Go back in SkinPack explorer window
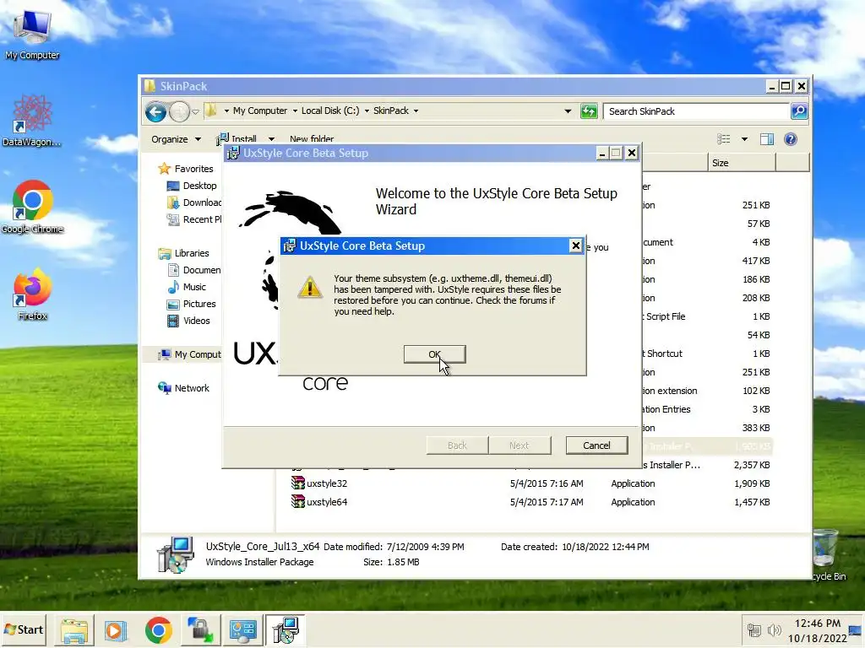The image size is (865, 648). 155,112
